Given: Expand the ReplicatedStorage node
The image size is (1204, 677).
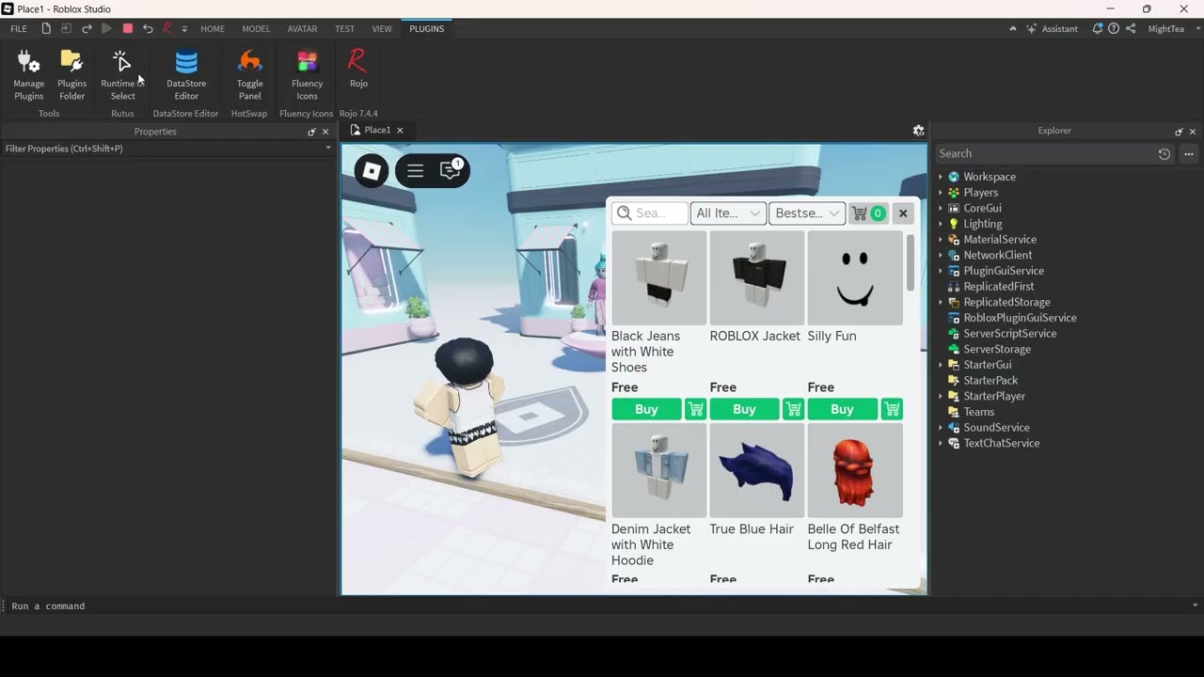Looking at the screenshot, I should coord(940,303).
